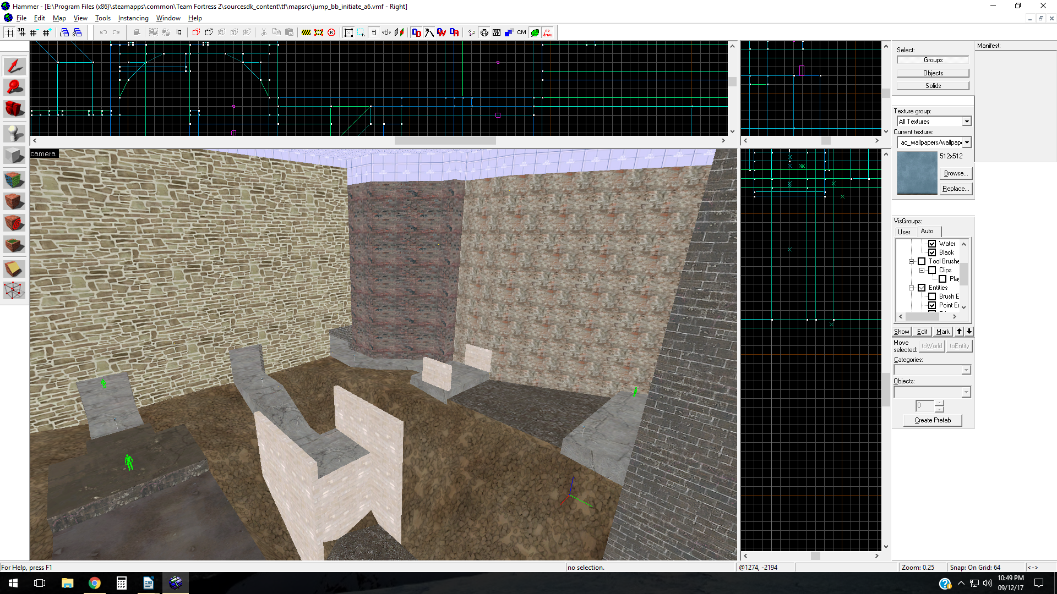The image size is (1057, 594).
Task: Select the Clipping tool
Action: [14, 269]
